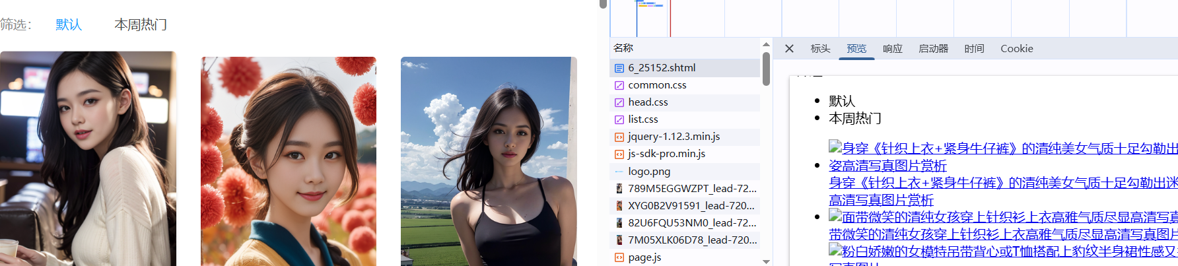
Task: Click script icon beside jquery-1.12.3.min.js
Action: coord(619,137)
